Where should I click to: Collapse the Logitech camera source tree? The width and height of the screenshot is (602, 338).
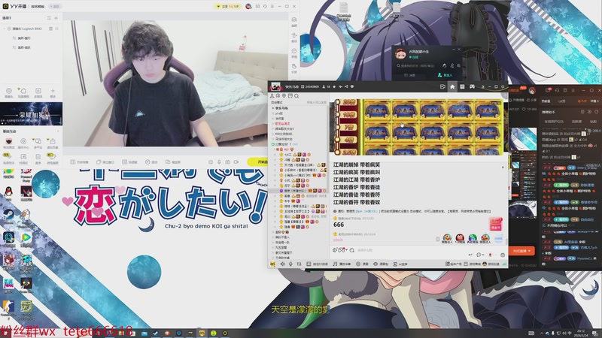pos(5,29)
